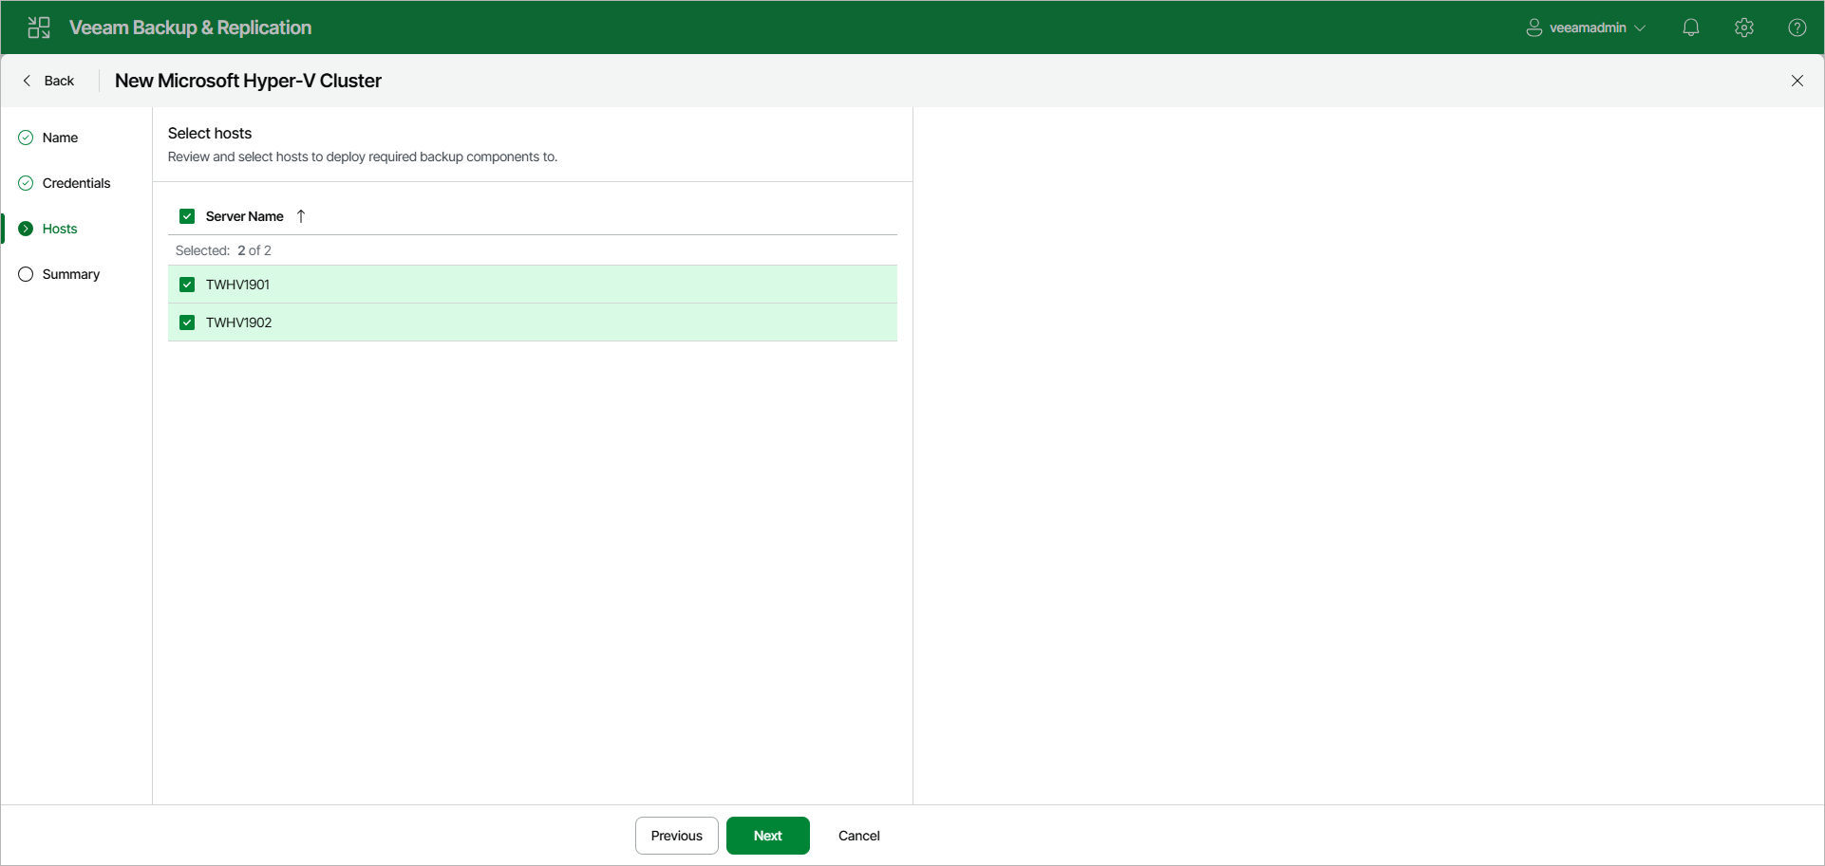Click the Veeam Backup & Replication title

[x=190, y=28]
